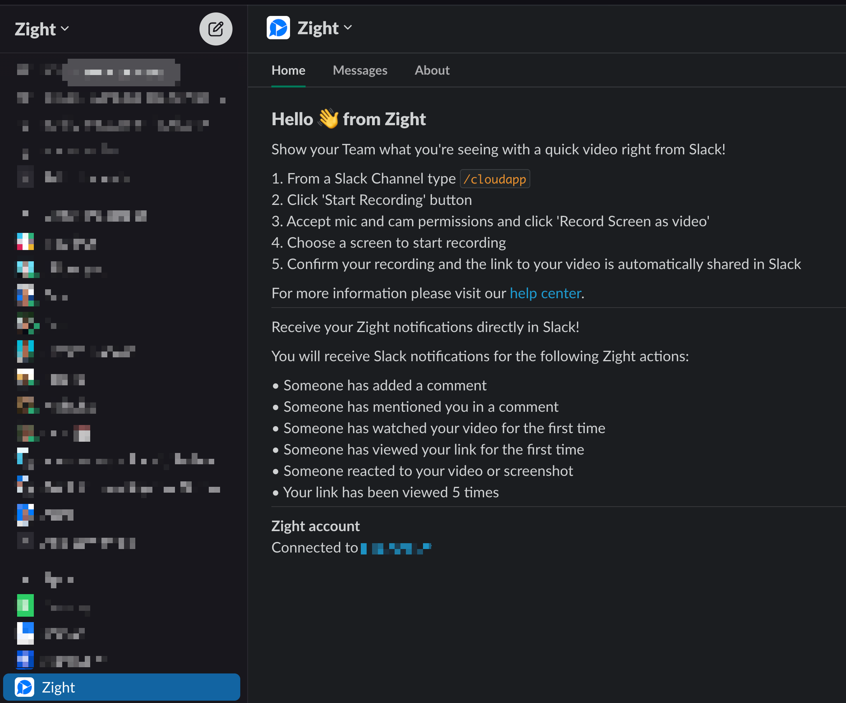Click the 'Zight account' heading
Screen dimensions: 846x703
click(x=315, y=526)
